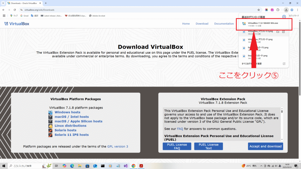Open Microsoft Store from the taskbar

[x=87, y=166]
